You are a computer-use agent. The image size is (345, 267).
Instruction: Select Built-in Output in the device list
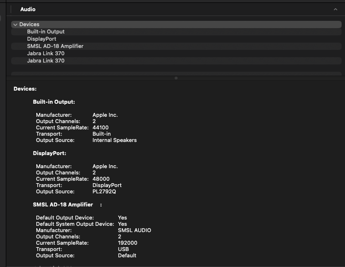176,31
